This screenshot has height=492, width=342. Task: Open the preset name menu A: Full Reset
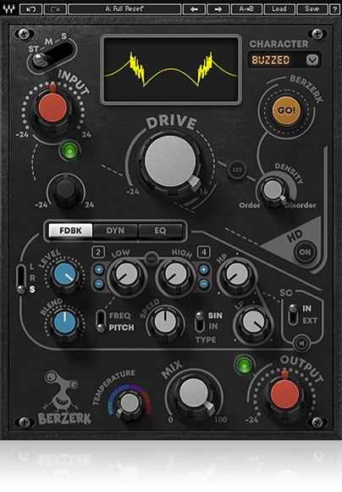coord(124,9)
